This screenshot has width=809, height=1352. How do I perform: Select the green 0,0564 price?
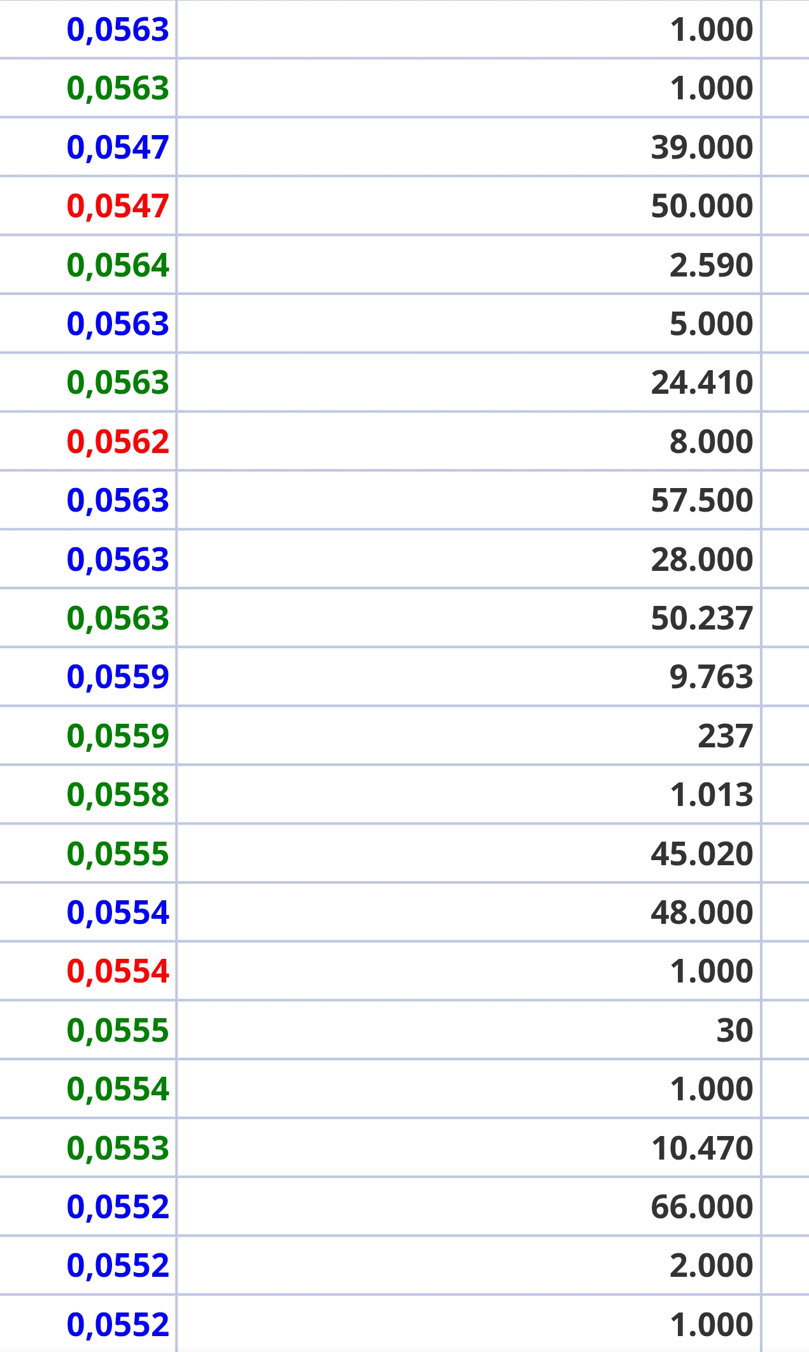118,265
